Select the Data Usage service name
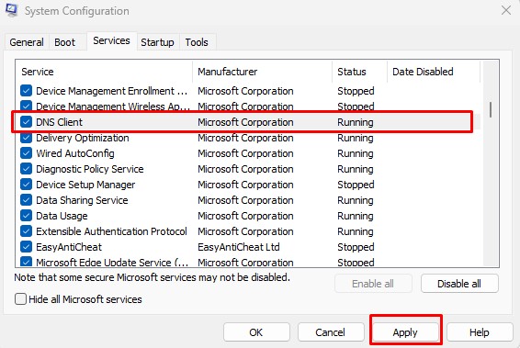The height and width of the screenshot is (348, 520). click(x=62, y=216)
